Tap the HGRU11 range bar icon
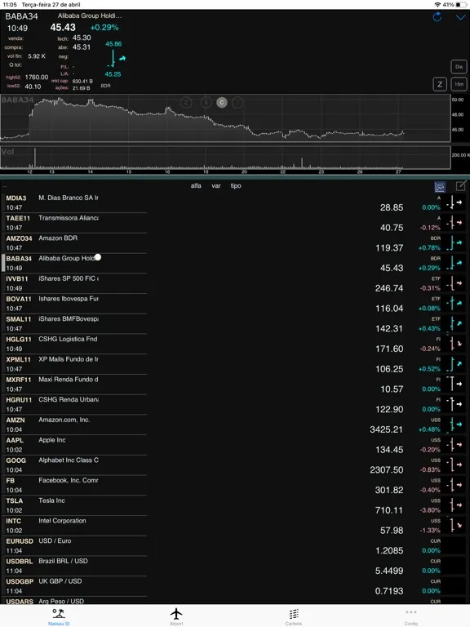 pyautogui.click(x=454, y=405)
